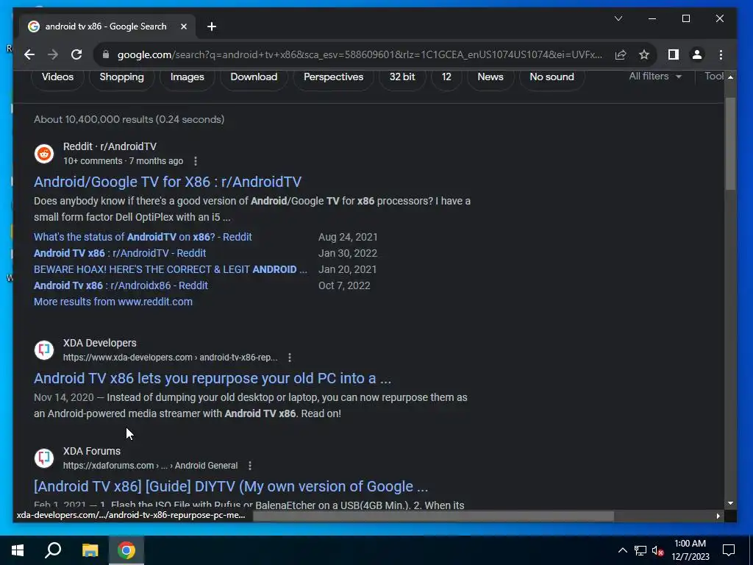
Task: Go back using the browser back arrow
Action: [x=29, y=54]
